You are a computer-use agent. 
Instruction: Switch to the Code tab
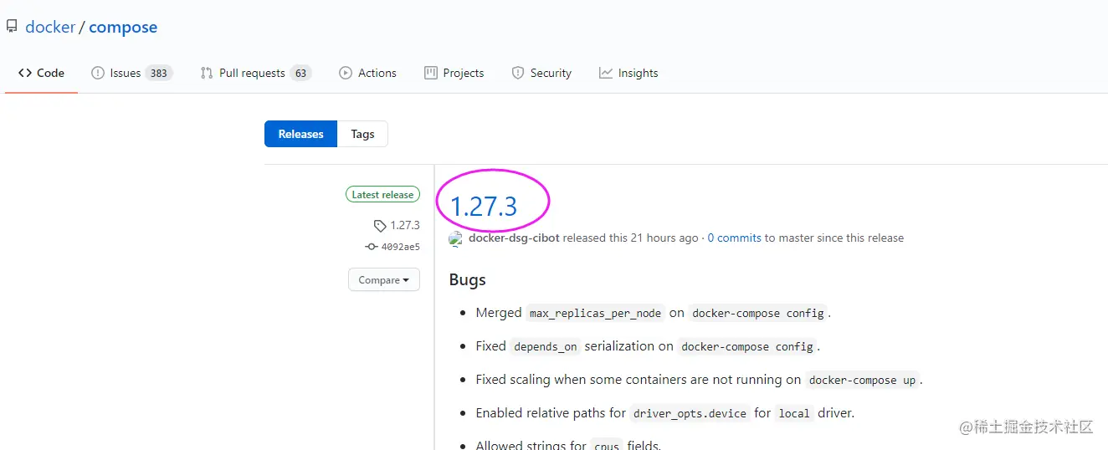(x=41, y=73)
